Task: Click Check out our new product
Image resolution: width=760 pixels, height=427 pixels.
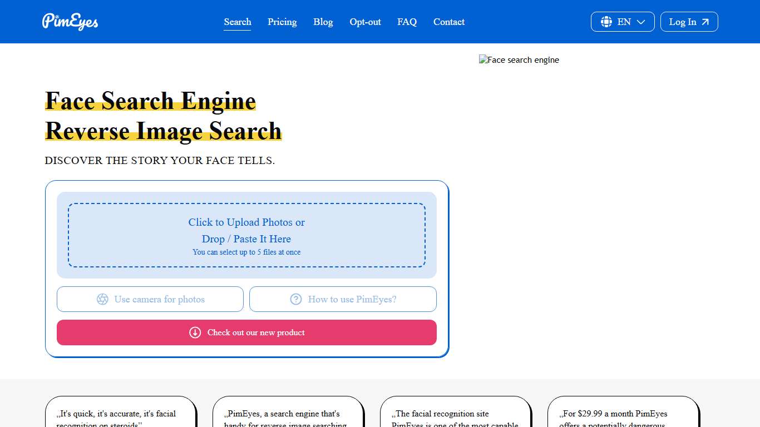Action: [x=246, y=332]
